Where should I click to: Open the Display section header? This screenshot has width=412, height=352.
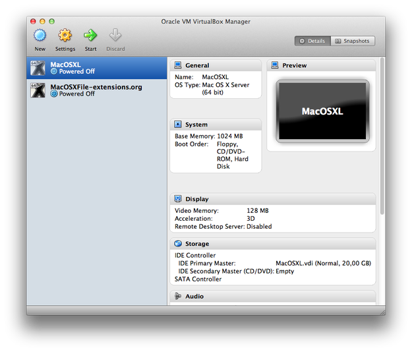tap(273, 199)
